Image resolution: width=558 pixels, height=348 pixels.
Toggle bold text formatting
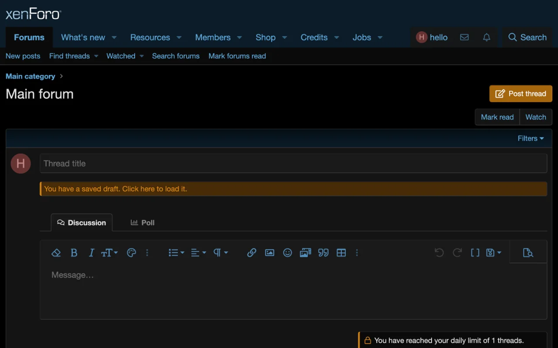coord(74,253)
